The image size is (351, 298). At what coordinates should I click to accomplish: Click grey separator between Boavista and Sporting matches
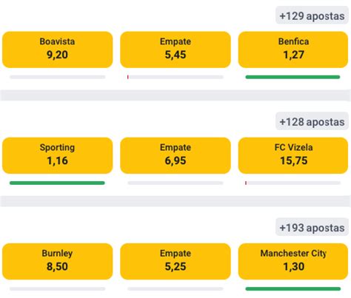point(175,95)
